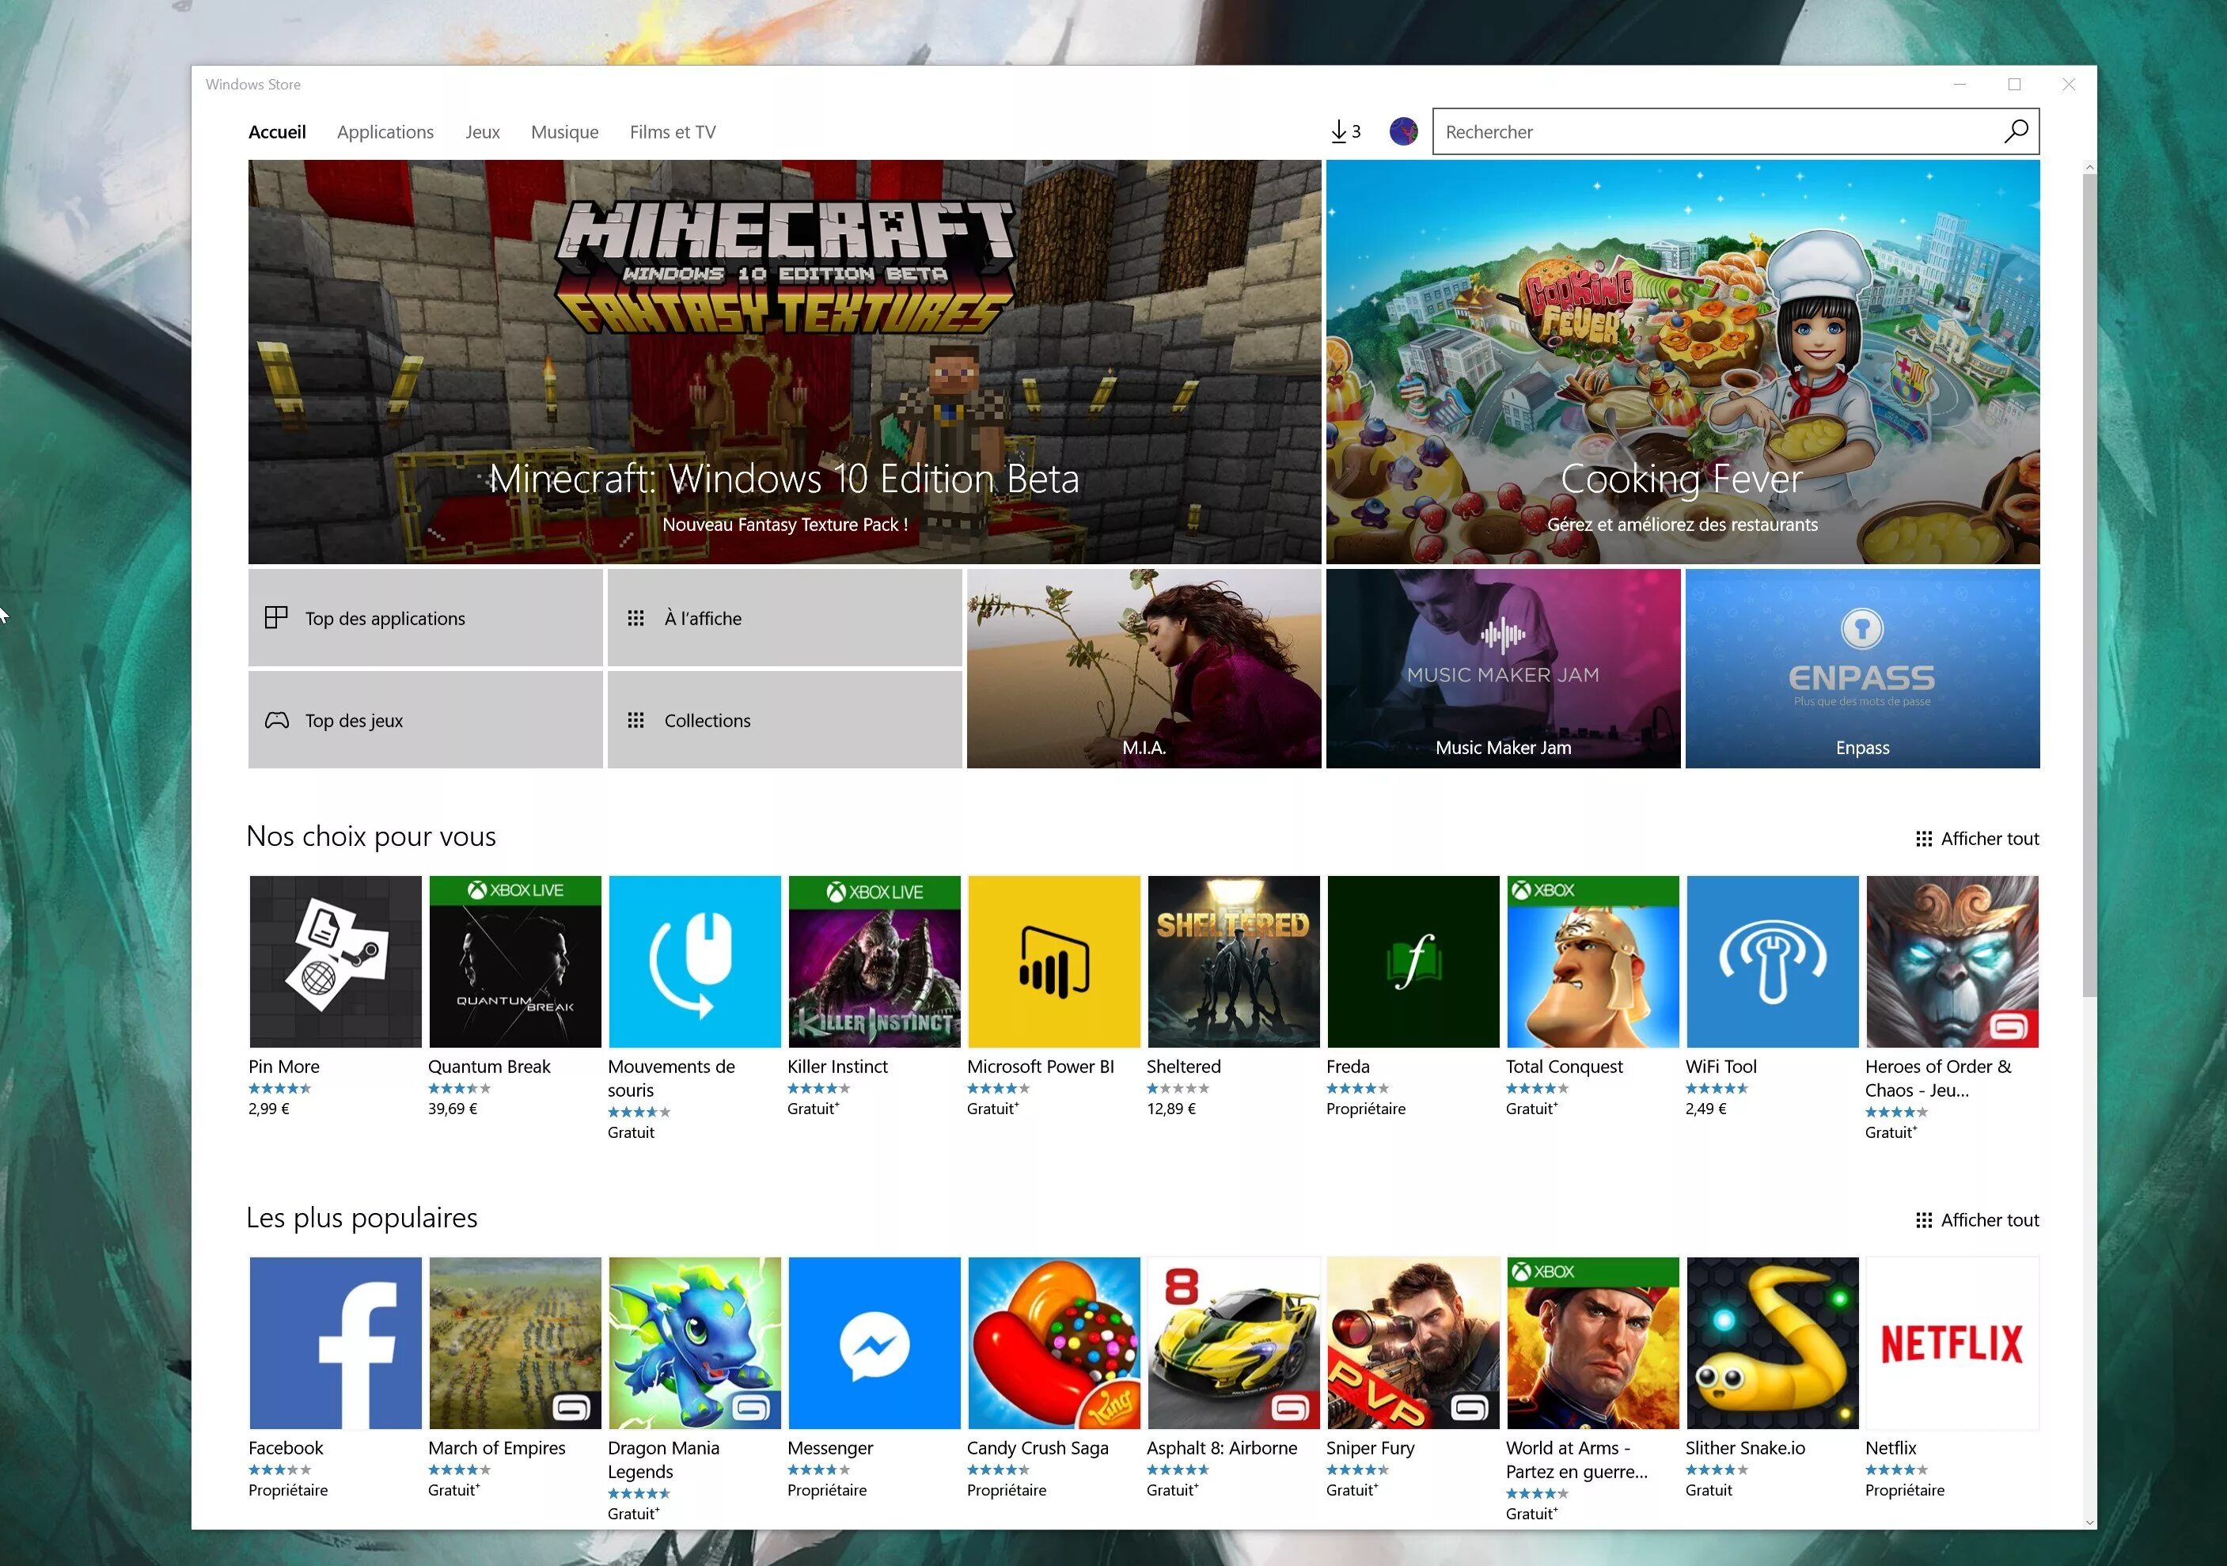2227x1566 pixels.
Task: Expand Top des applications section
Action: [426, 617]
